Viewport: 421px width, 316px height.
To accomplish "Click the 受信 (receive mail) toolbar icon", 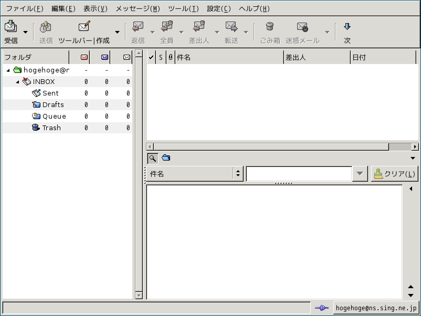I will tap(10, 27).
